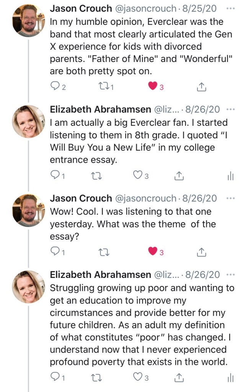Open more options on Jason's 8/25/20 tweet
The height and width of the screenshot is (392, 248).
point(230,8)
